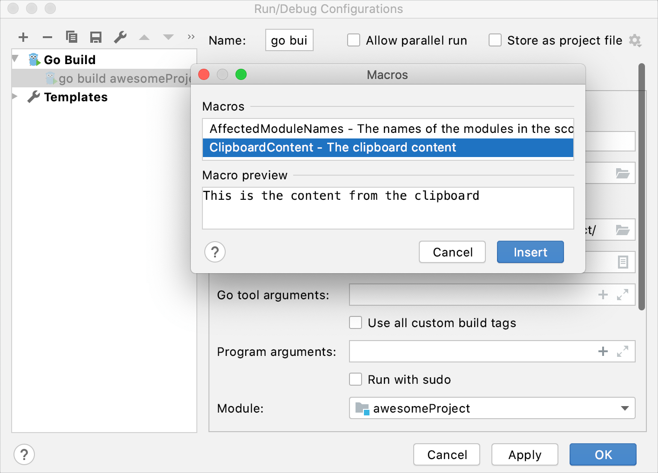
Task: Confirm the configuration with OK
Action: point(603,454)
